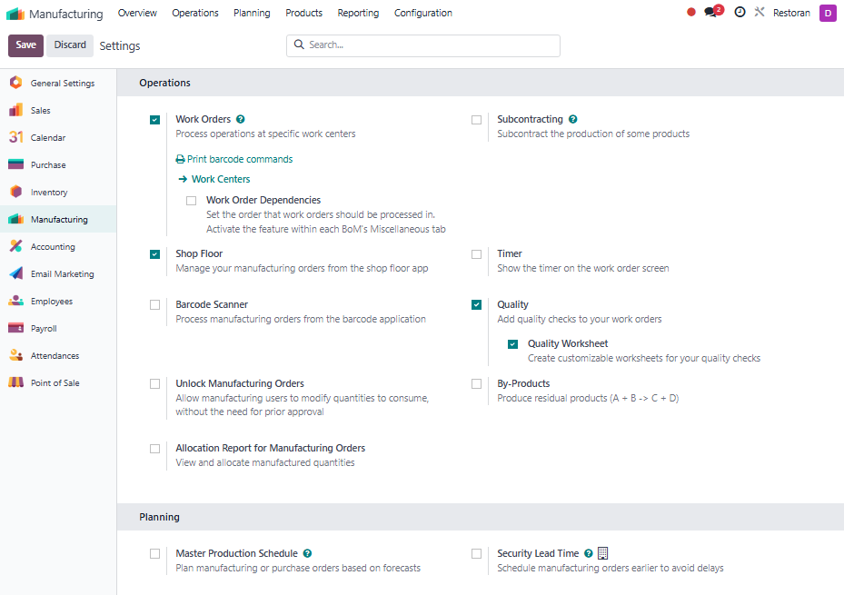Viewport: 844px width, 595px height.
Task: Select the Inventory settings tab
Action: pyautogui.click(x=49, y=193)
